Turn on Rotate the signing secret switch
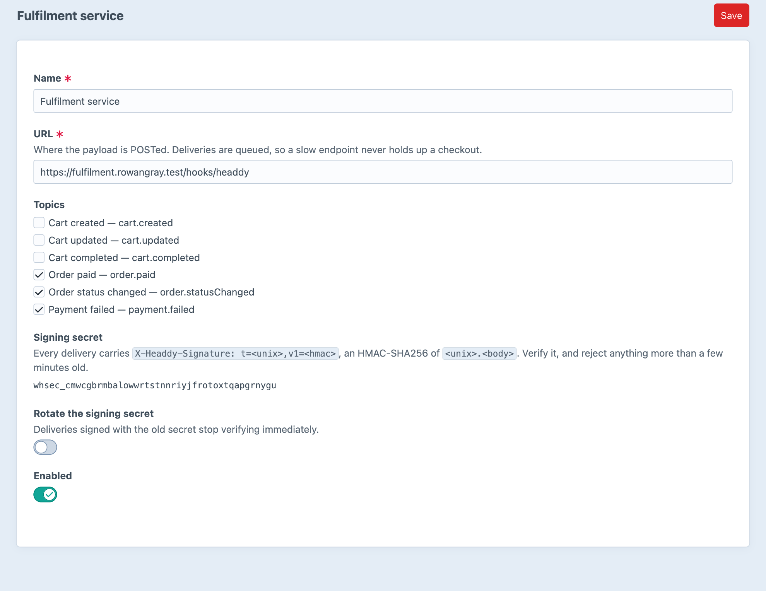766x591 pixels. (45, 447)
